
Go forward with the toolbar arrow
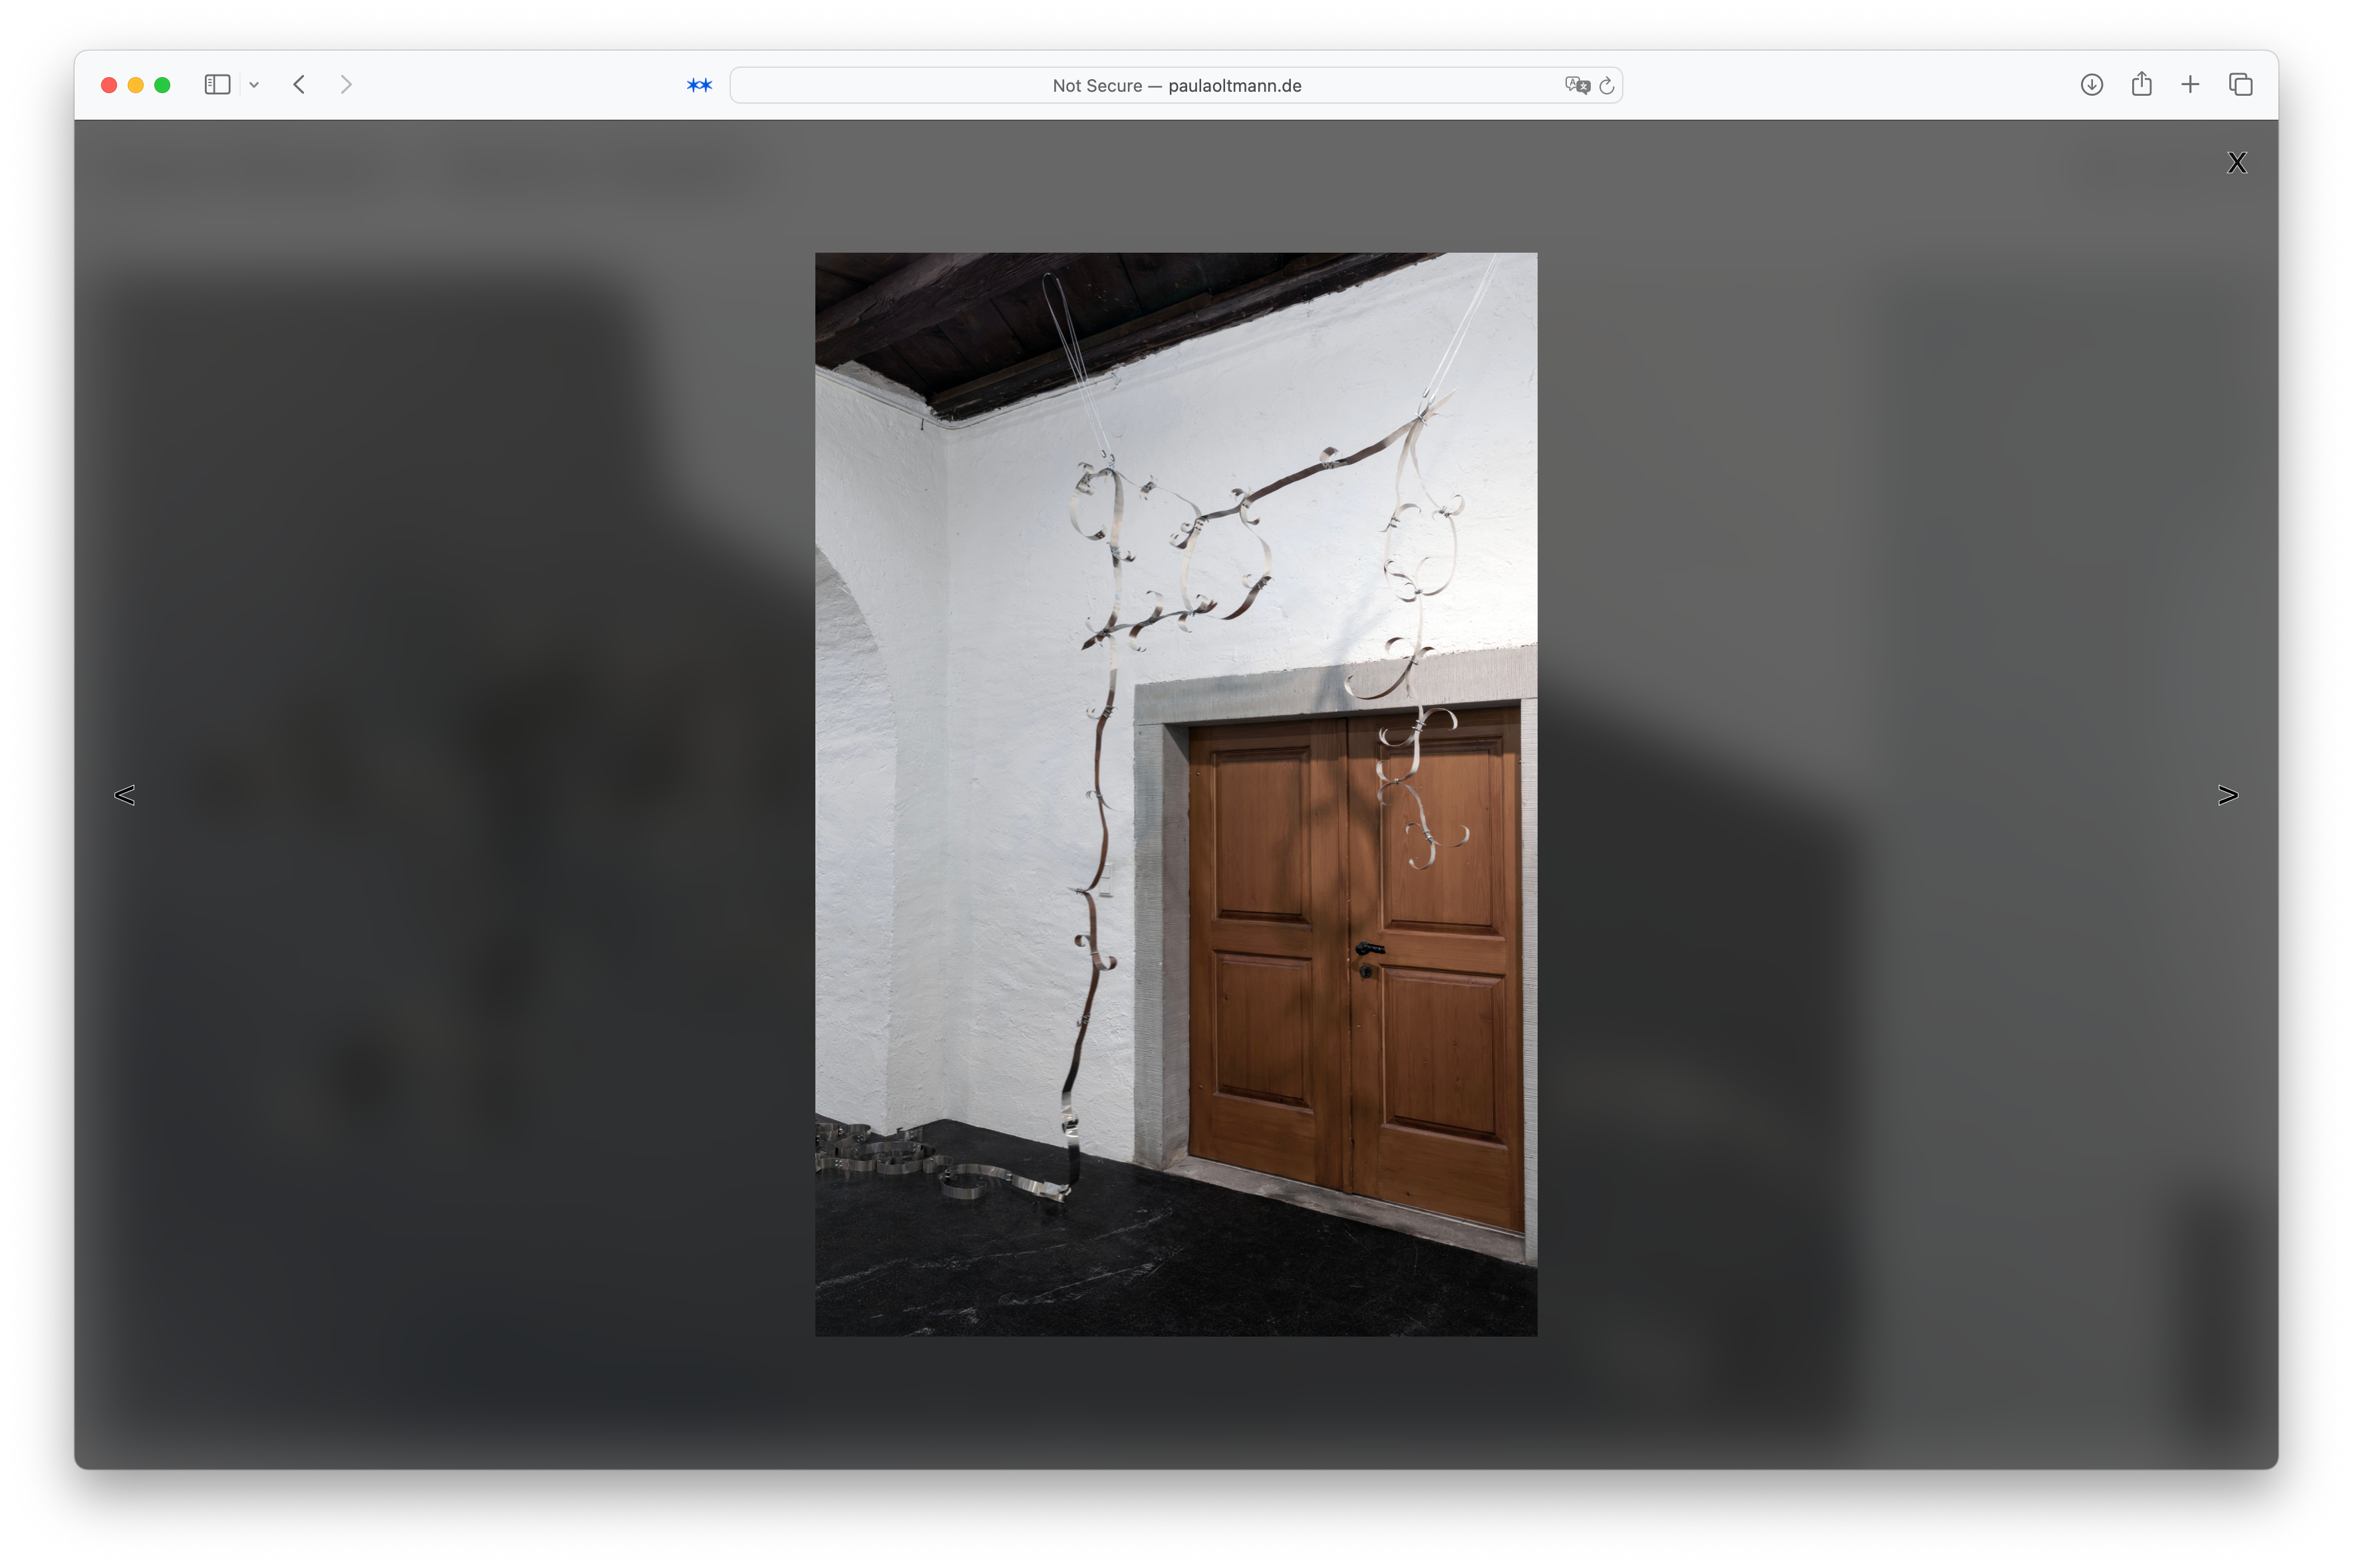346,85
